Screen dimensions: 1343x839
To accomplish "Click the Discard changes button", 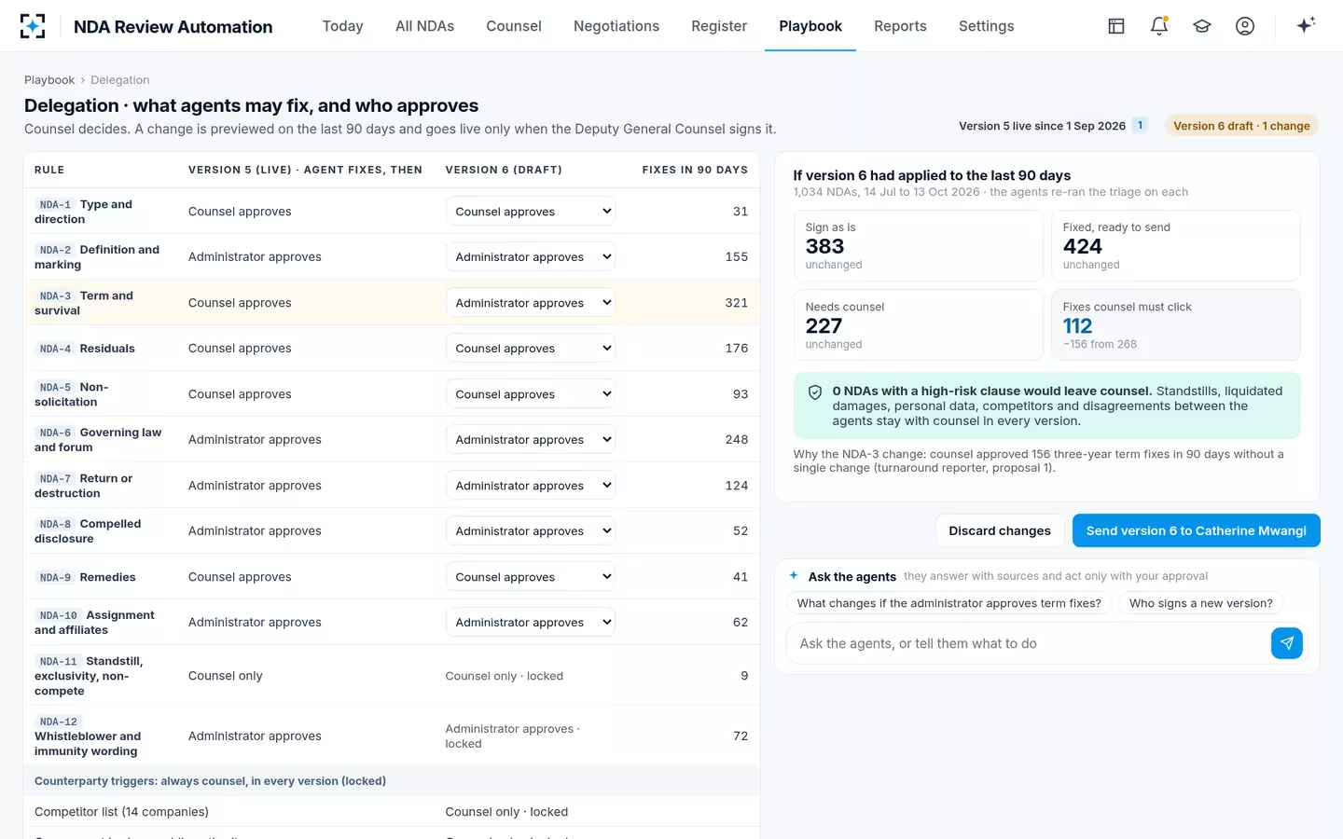I will point(1000,530).
